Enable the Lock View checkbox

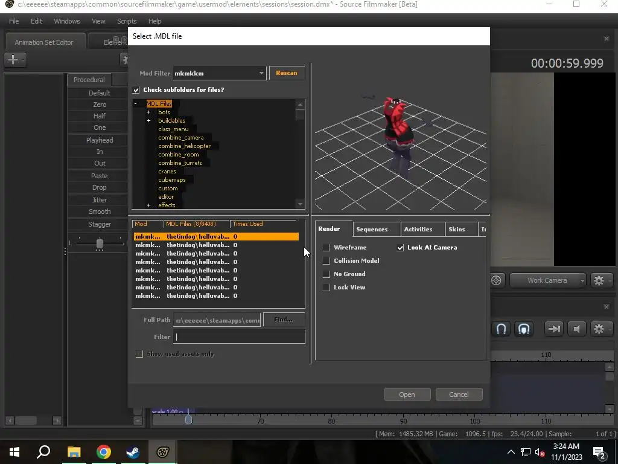coord(326,287)
